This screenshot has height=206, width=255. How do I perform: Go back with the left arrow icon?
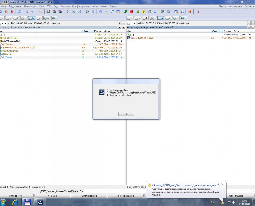[x=27, y=12]
